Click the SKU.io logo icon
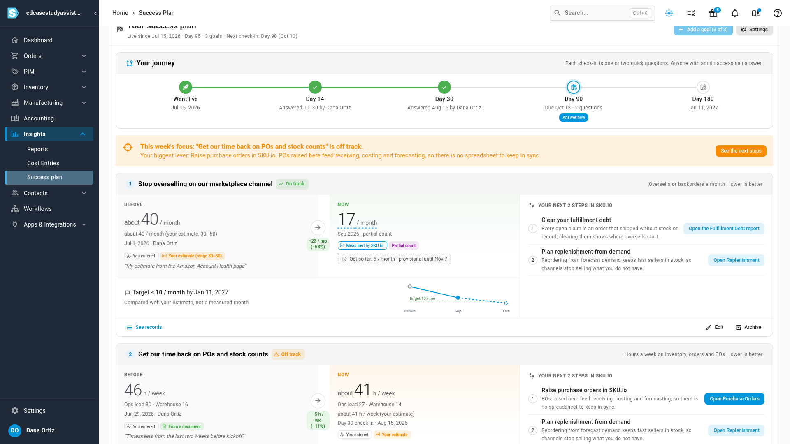Image resolution: width=790 pixels, height=444 pixels. tap(13, 13)
